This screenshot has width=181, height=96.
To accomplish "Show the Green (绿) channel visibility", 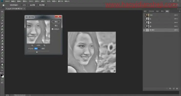I will click(144, 23).
